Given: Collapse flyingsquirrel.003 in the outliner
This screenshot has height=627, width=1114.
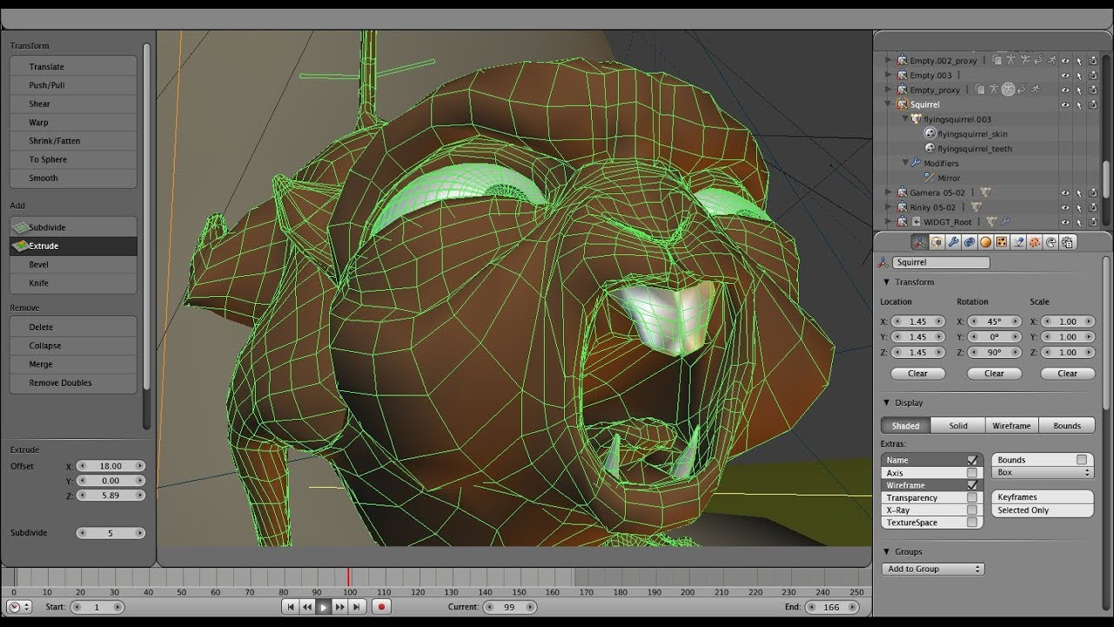Looking at the screenshot, I should tap(906, 119).
